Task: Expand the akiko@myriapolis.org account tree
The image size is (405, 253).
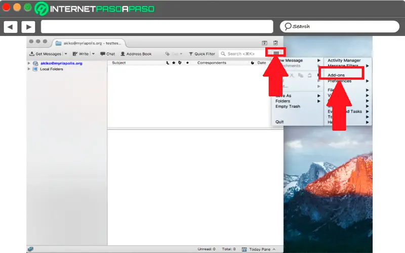Action: 29,63
